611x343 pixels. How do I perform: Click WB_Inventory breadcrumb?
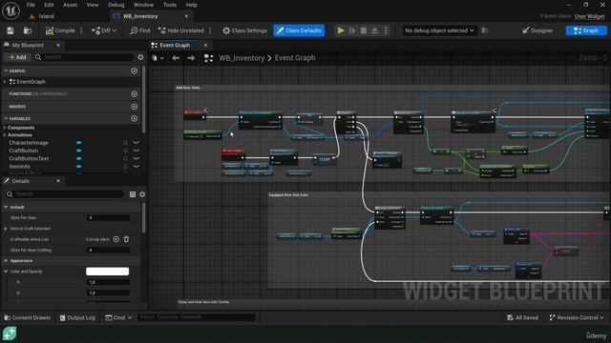click(242, 58)
